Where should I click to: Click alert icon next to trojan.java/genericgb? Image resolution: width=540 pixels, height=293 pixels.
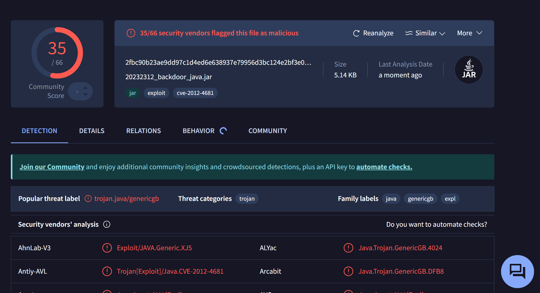click(88, 199)
